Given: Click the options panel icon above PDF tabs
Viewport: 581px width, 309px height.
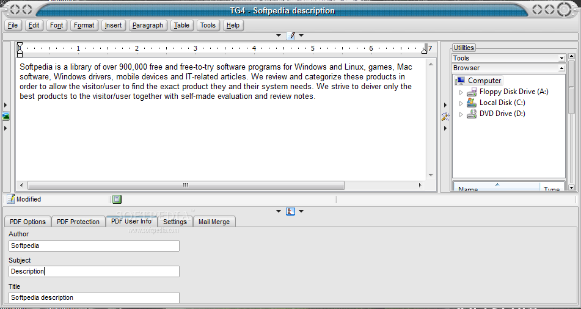Looking at the screenshot, I should pyautogui.click(x=291, y=211).
